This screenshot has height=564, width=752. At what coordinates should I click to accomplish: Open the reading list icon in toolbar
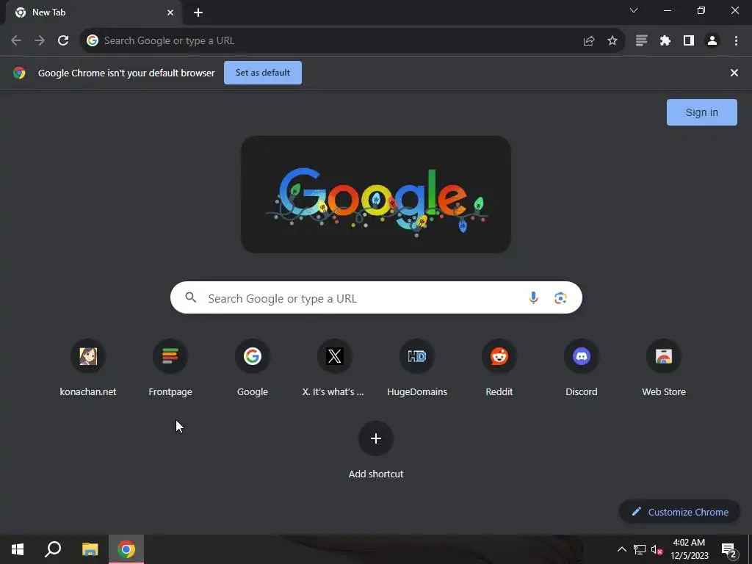[641, 41]
